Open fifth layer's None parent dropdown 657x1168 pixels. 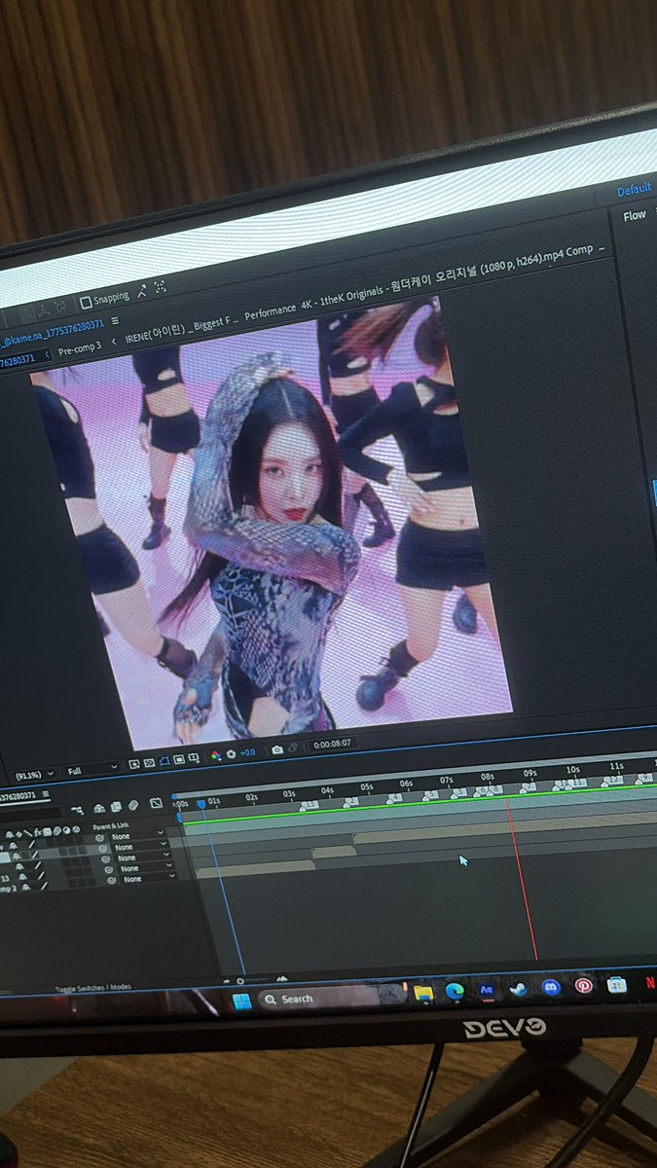coord(147,879)
